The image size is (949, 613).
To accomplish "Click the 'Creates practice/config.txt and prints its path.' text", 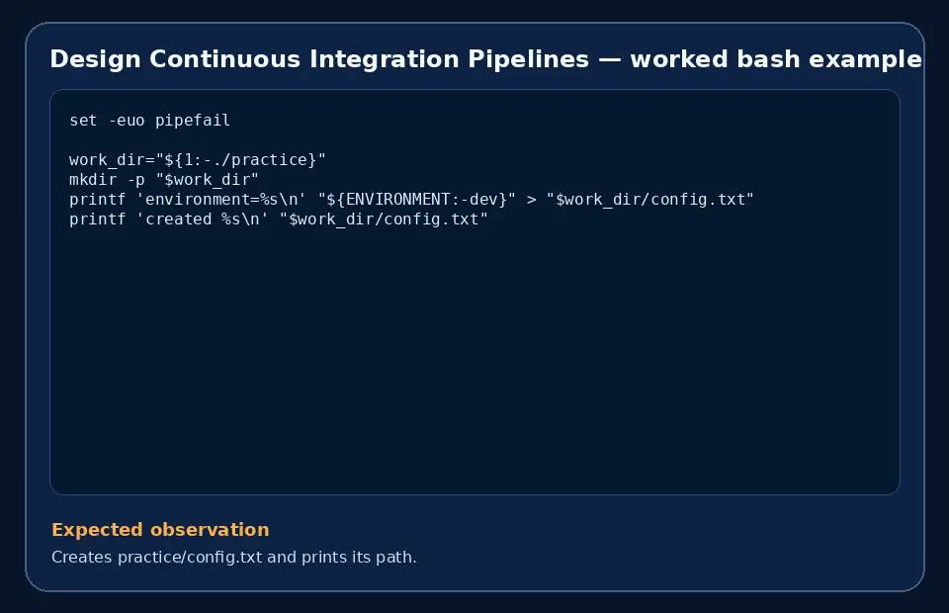I will click(234, 557).
